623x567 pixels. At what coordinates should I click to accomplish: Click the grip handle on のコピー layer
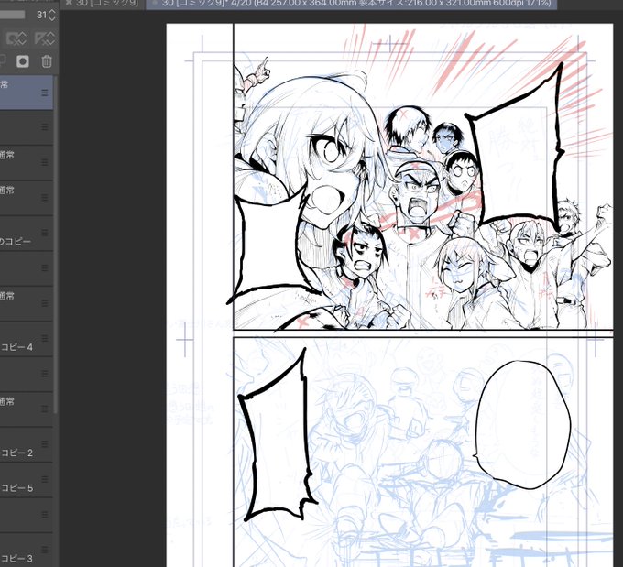pyautogui.click(x=45, y=233)
